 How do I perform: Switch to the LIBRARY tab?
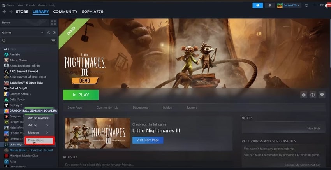pos(41,12)
